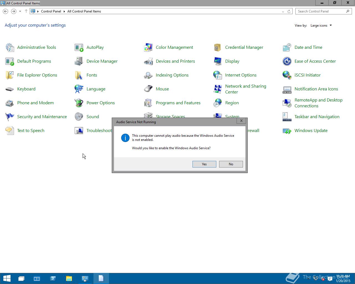Open the View by Large icons dropdown
The height and width of the screenshot is (284, 355).
(x=321, y=26)
